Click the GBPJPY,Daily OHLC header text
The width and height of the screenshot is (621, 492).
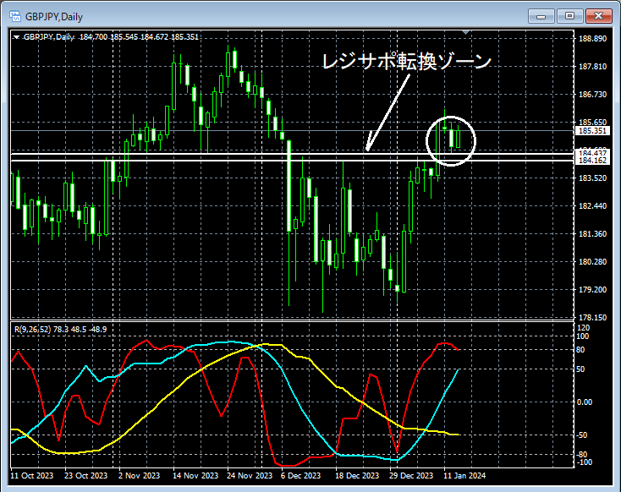point(111,37)
